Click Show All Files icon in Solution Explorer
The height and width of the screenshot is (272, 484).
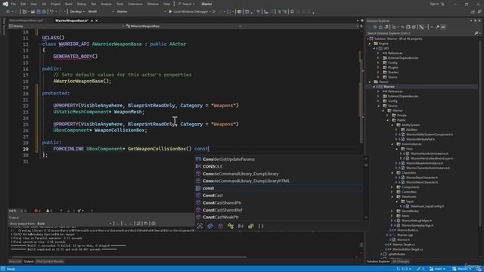pyautogui.click(x=414, y=27)
